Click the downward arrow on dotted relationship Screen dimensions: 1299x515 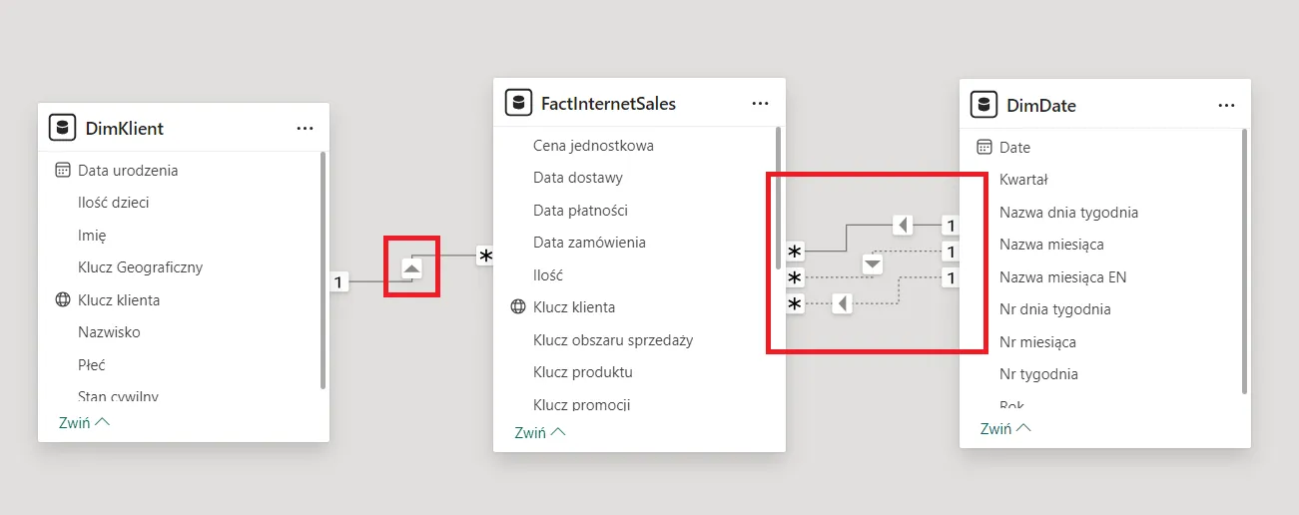(x=874, y=264)
